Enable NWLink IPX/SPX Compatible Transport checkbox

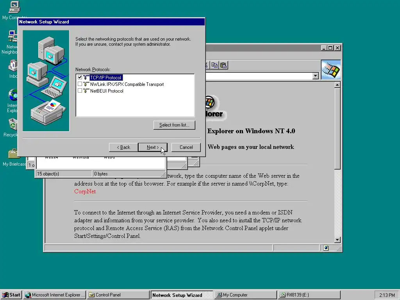(x=80, y=84)
